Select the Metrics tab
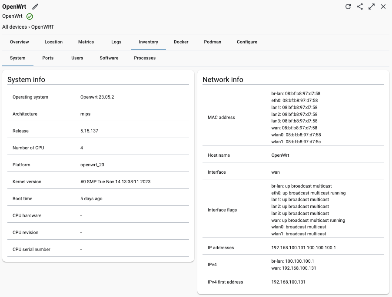Image resolution: width=392 pixels, height=297 pixels. click(86, 42)
